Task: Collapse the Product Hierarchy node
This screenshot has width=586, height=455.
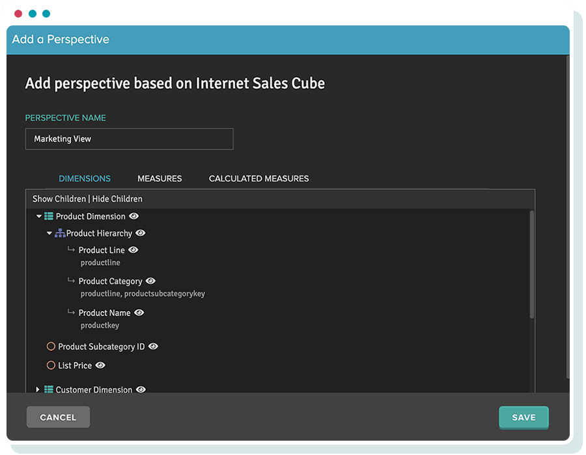Action: pyautogui.click(x=49, y=233)
